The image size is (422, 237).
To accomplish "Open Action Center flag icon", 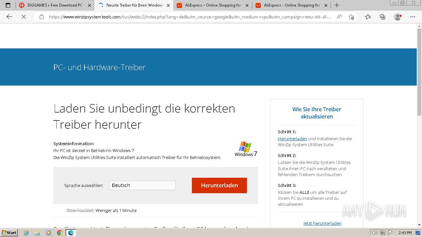I will 390,233.
